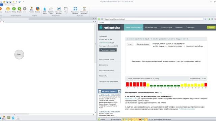Close the project tab with X
Viewport: 216px width, 121px height.
3,22
